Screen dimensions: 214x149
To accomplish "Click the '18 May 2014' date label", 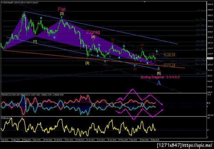I will (x=123, y=140).
